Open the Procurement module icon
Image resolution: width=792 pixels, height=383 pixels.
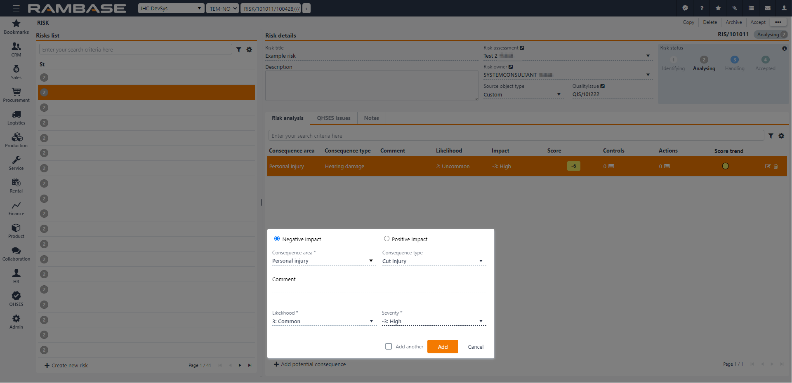point(16,94)
